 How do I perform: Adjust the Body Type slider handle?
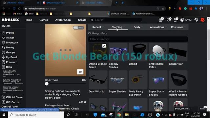tap(47, 84)
